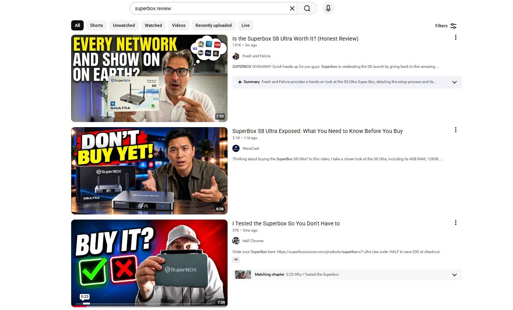Open the Fresh and Felicia channel avatar

point(236,56)
